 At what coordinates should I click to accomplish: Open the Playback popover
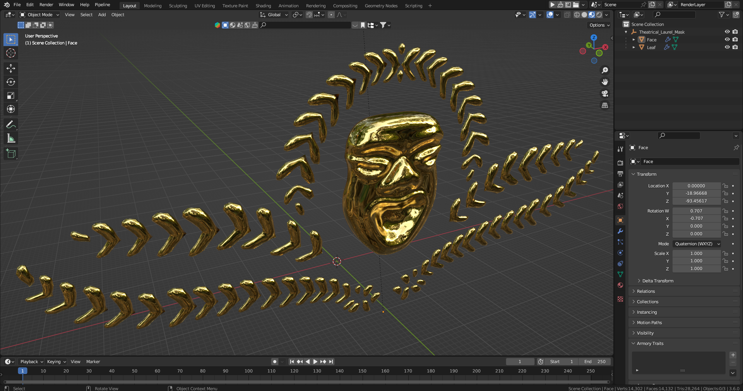click(31, 362)
